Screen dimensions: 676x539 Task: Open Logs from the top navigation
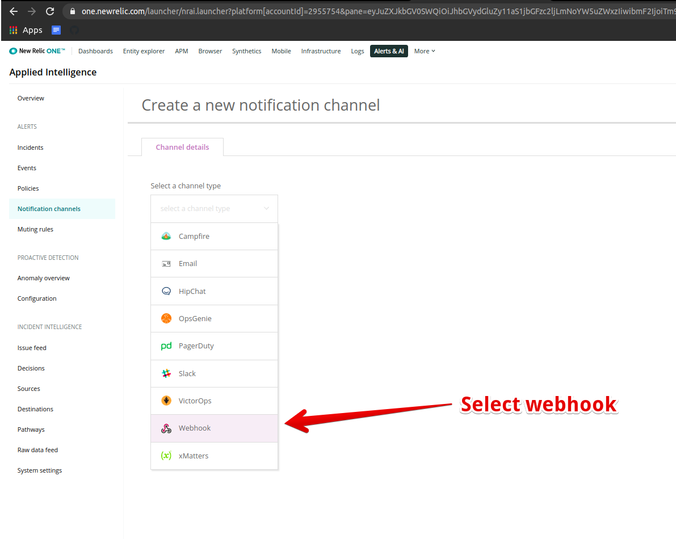coord(358,51)
